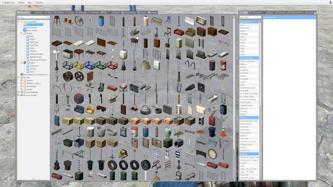Collapse the Browse tree node
Viewport: 333px width, 187px height.
(19, 77)
